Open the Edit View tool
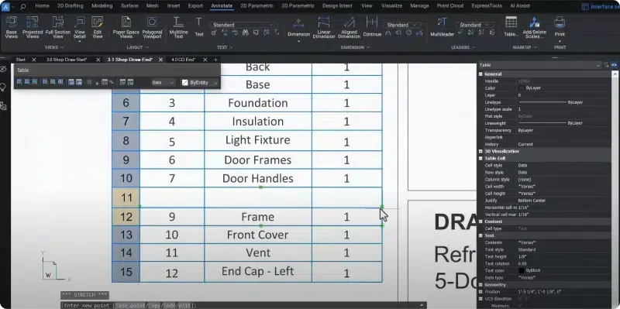620x309 pixels. pyautogui.click(x=98, y=27)
